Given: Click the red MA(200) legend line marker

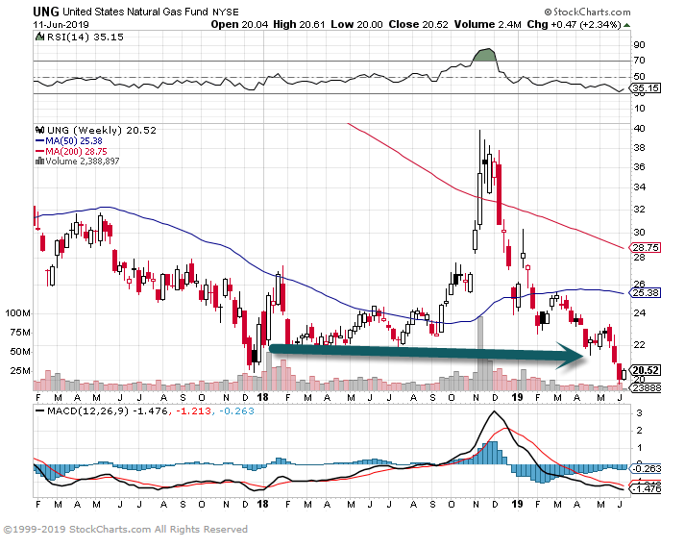Looking at the screenshot, I should 39,151.
